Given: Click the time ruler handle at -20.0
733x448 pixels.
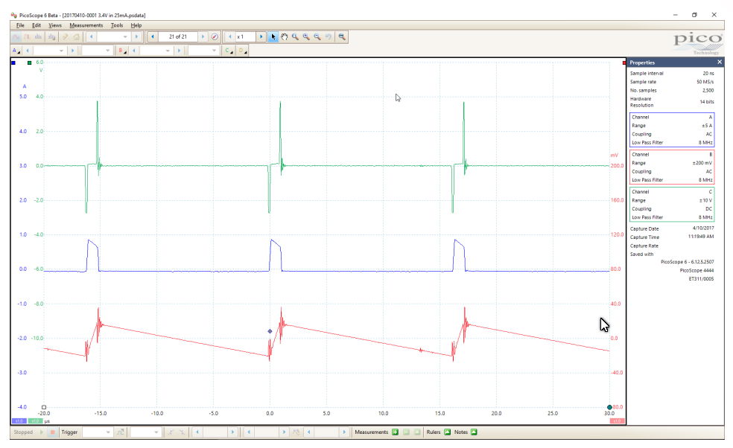Looking at the screenshot, I should (x=44, y=407).
